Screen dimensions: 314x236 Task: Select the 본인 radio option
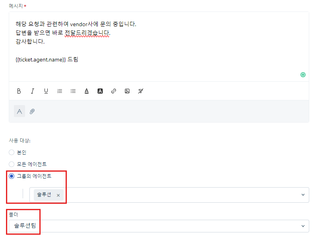coord(12,152)
